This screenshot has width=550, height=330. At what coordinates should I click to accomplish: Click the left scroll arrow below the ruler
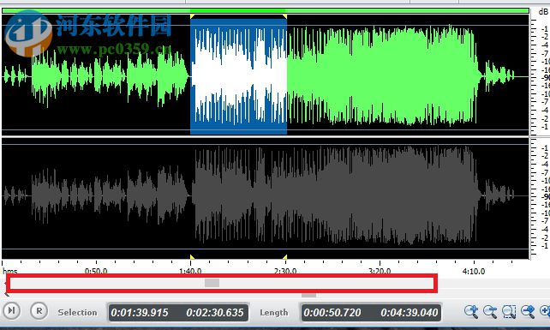click(6, 294)
